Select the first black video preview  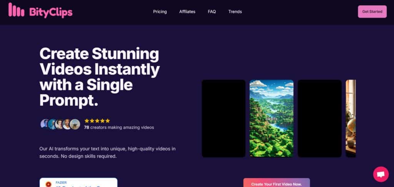224,118
